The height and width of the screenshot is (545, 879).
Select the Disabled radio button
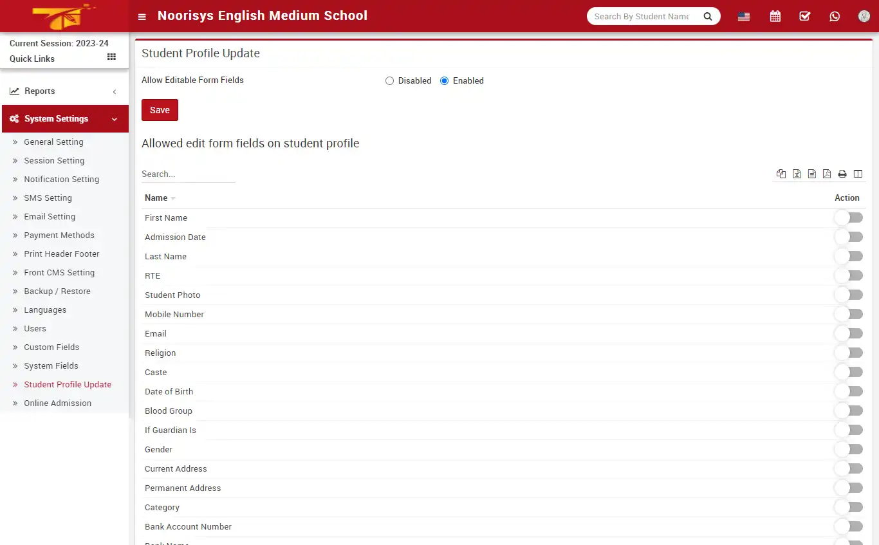(x=389, y=80)
